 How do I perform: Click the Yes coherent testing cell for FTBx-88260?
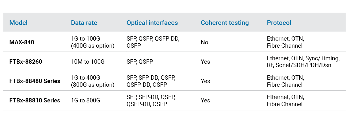point(205,61)
